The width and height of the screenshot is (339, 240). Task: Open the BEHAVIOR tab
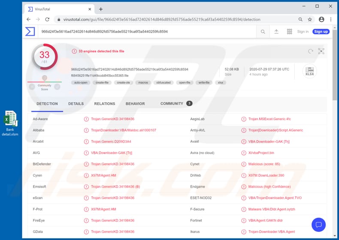(x=135, y=104)
